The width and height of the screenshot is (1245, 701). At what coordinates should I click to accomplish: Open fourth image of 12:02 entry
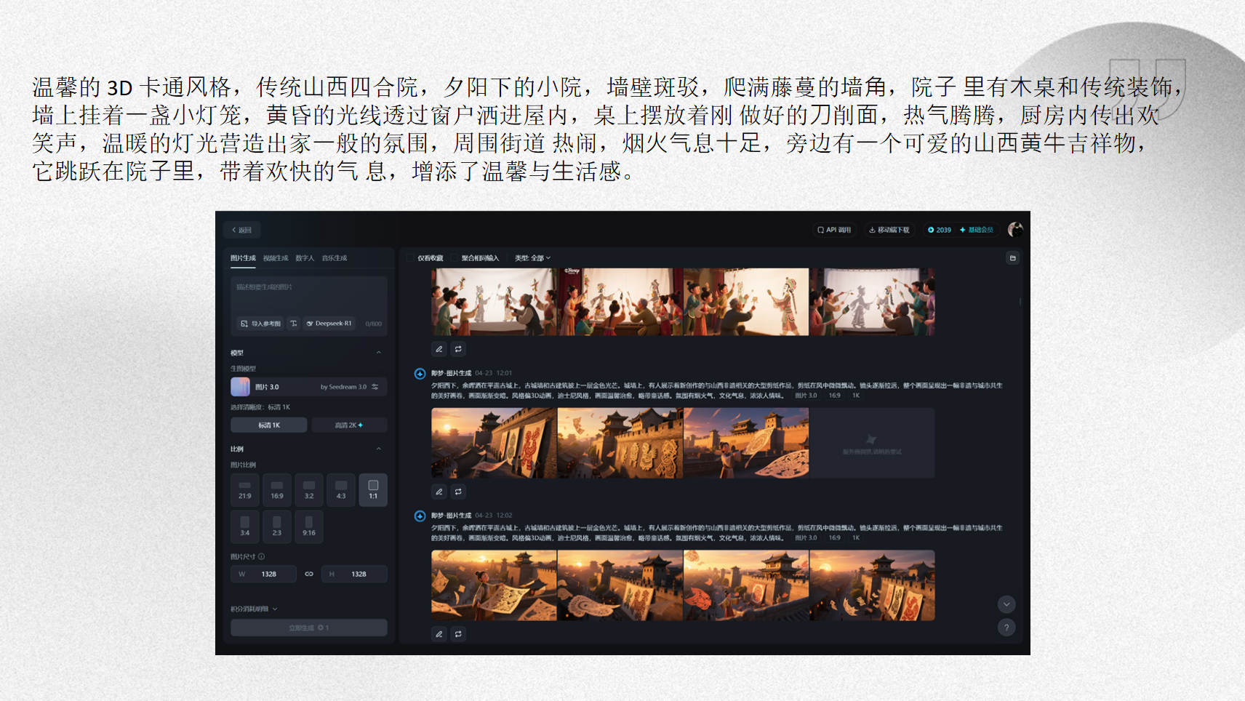872,585
